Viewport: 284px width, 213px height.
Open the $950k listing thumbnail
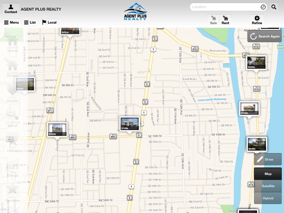point(70,31)
